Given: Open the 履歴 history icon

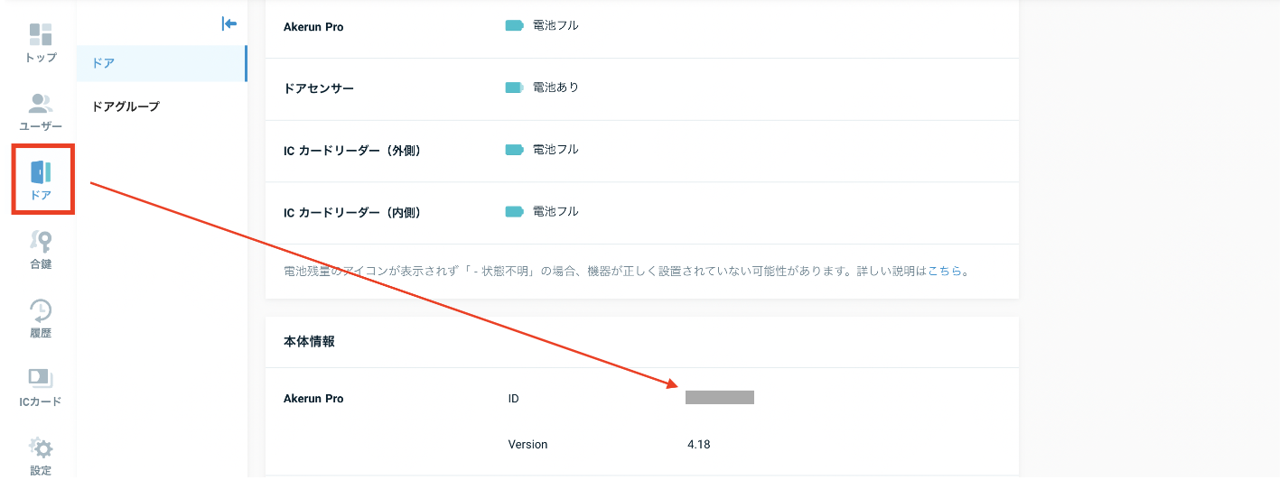Looking at the screenshot, I should (x=41, y=311).
